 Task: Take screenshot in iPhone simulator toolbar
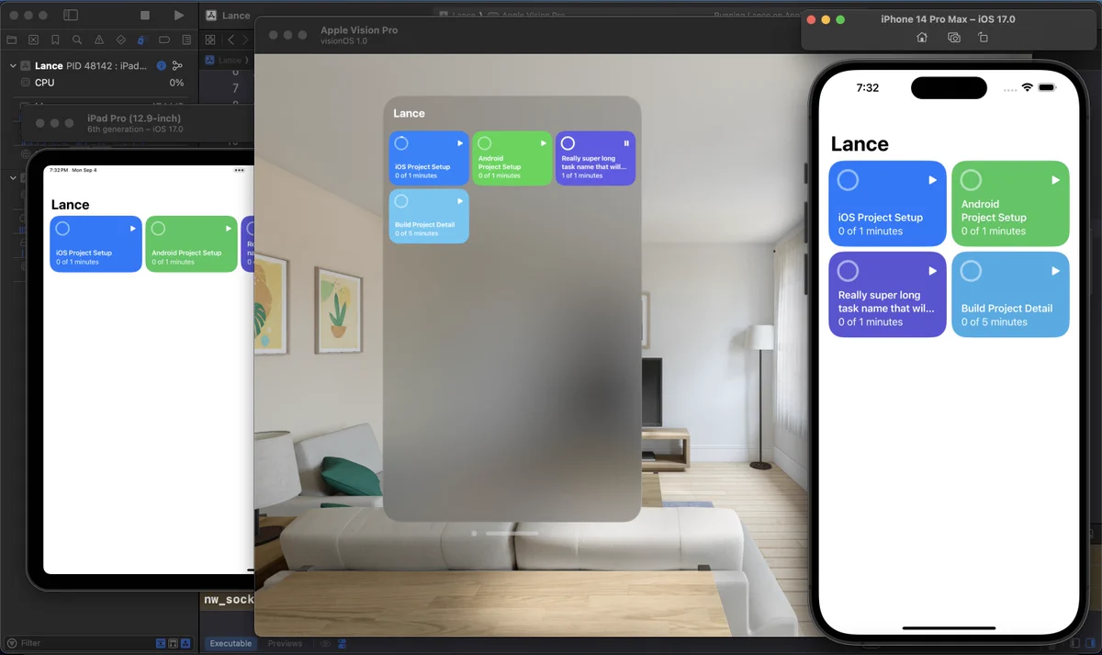954,38
